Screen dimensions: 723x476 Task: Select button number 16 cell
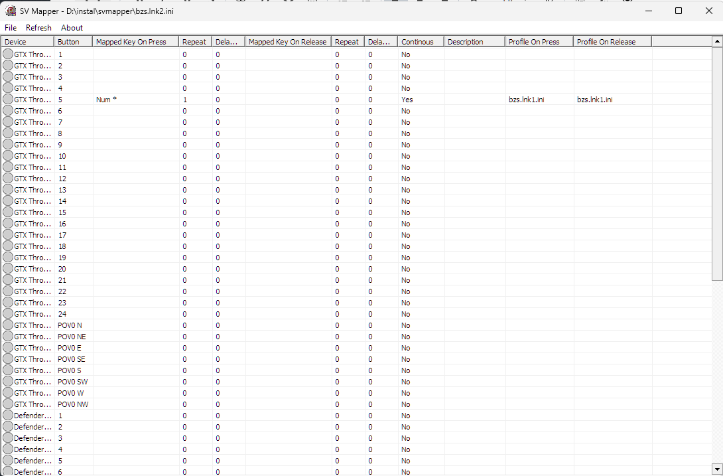(x=62, y=224)
